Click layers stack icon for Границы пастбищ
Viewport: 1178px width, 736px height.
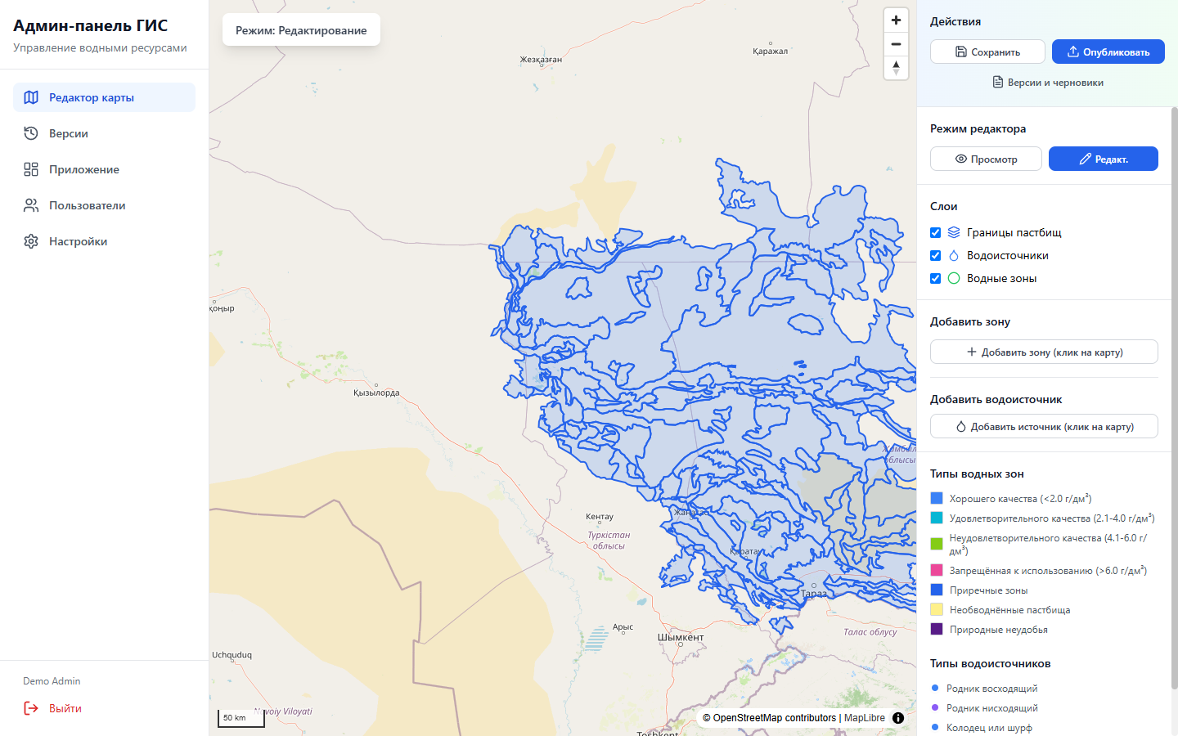(x=954, y=232)
